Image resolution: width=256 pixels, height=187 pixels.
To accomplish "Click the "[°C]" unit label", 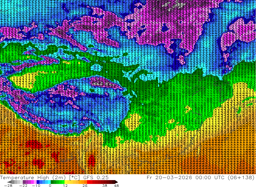I will click(74, 177).
